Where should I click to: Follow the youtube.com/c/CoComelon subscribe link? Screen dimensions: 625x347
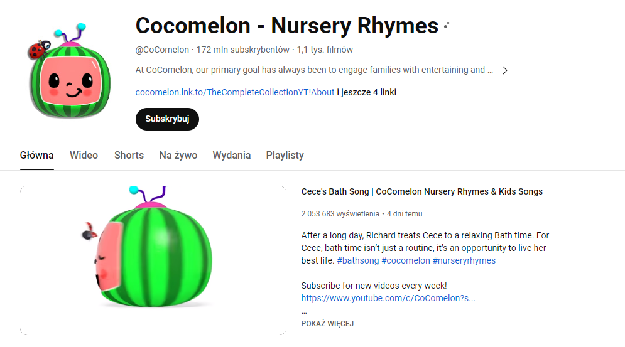point(388,298)
